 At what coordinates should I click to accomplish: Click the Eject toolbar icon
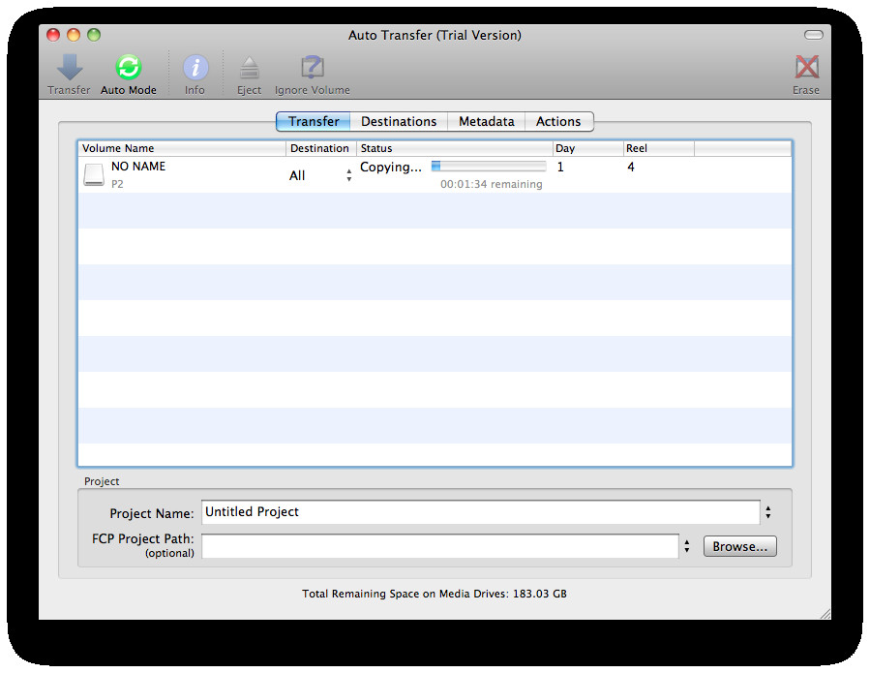pos(249,69)
